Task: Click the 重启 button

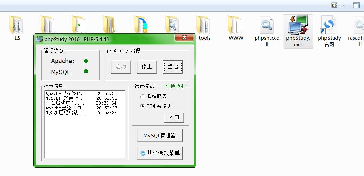Action: (x=173, y=67)
